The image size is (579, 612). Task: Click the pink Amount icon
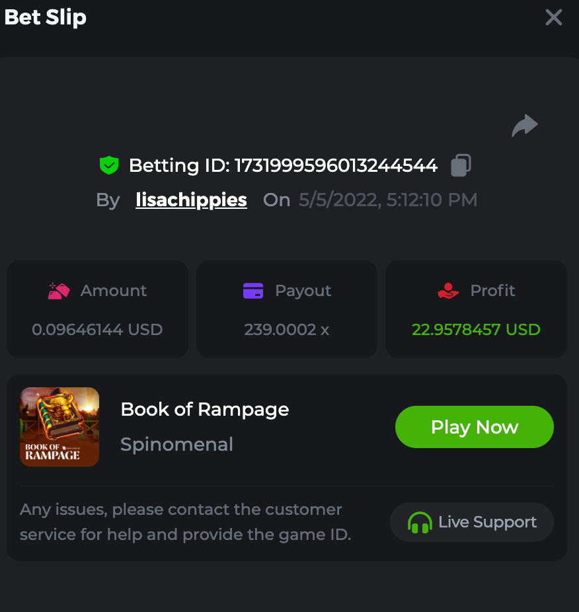(x=59, y=291)
